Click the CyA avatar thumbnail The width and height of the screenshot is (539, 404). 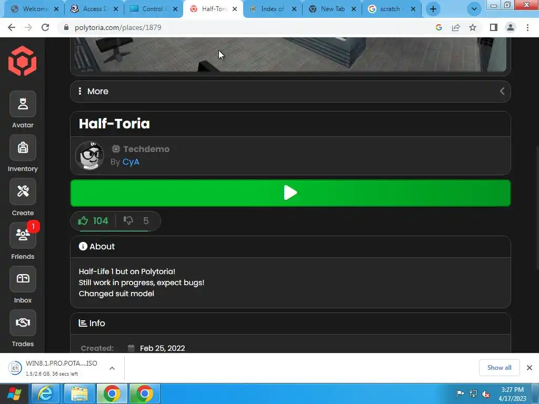tap(89, 156)
